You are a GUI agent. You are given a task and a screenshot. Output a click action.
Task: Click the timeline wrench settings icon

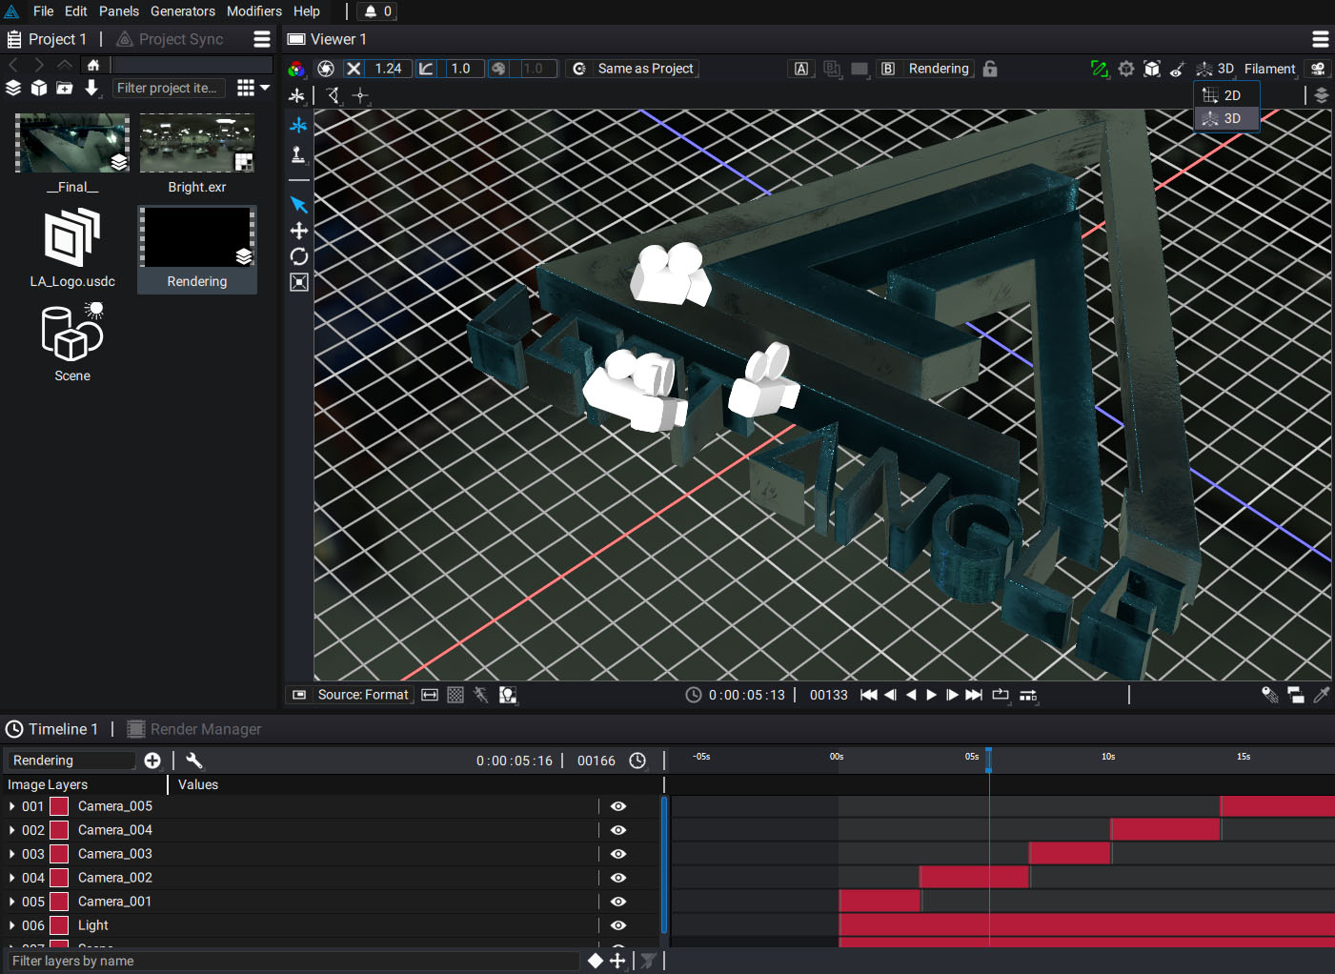(x=194, y=761)
